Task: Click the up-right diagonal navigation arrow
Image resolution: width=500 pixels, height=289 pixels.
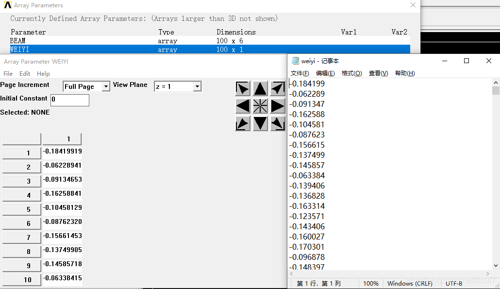Action: click(x=277, y=89)
